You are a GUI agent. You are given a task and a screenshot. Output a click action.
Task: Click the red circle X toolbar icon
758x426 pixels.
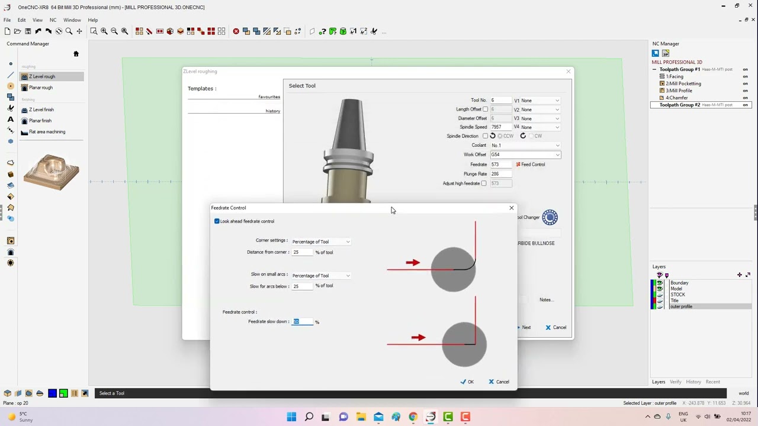[236, 31]
